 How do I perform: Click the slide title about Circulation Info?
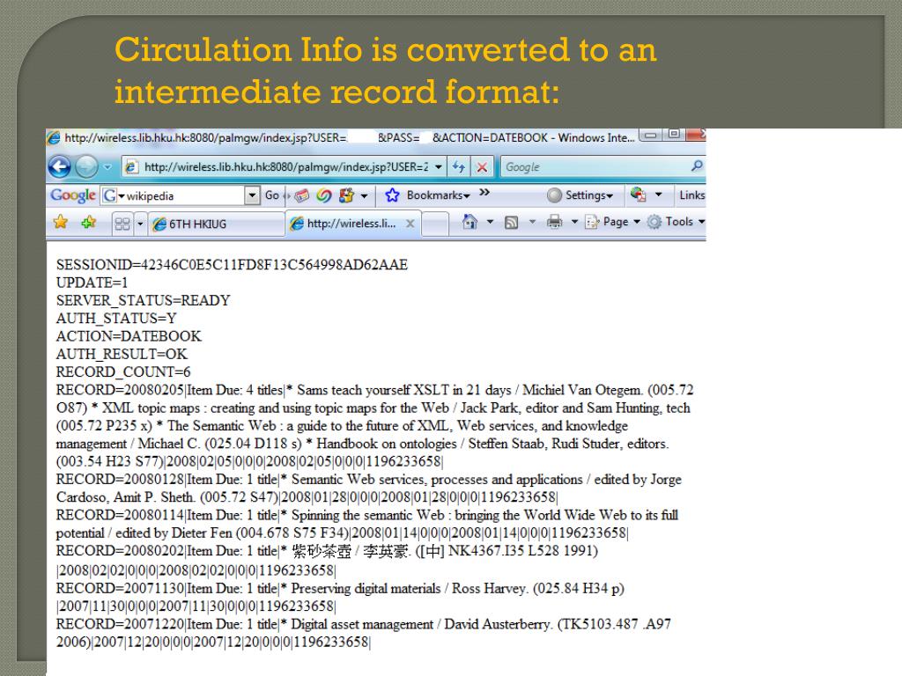click(385, 70)
